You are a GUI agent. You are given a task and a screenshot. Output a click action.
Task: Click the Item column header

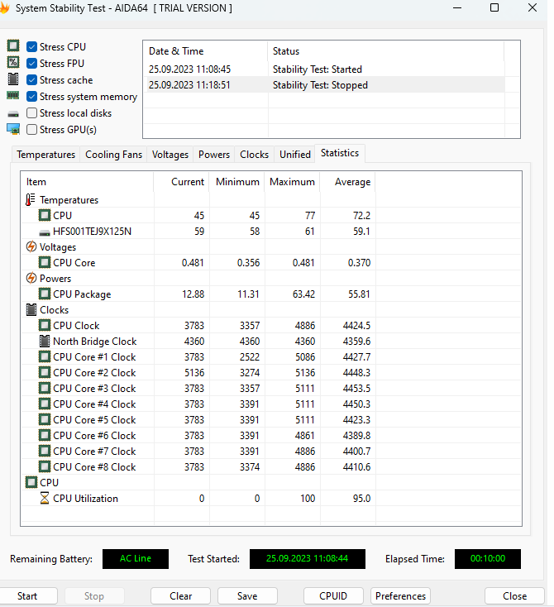87,182
